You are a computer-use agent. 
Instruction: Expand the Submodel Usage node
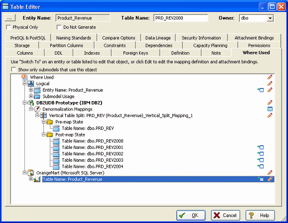[x=31, y=96]
